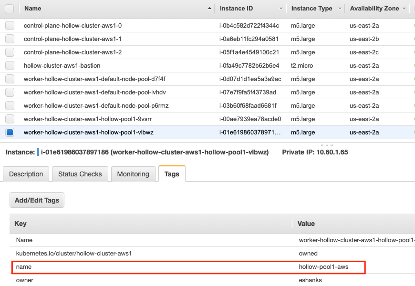Open the Status Checks tab

80,174
